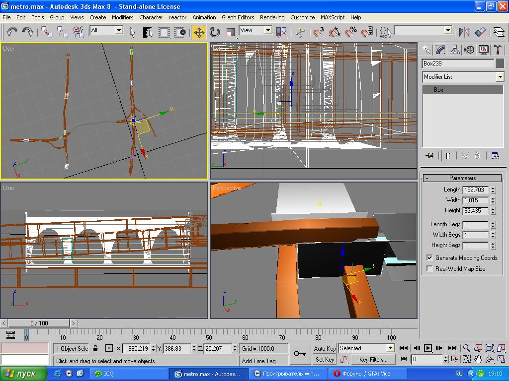The width and height of the screenshot is (509, 381).
Task: Click the Undo arrow icon
Action: point(12,32)
